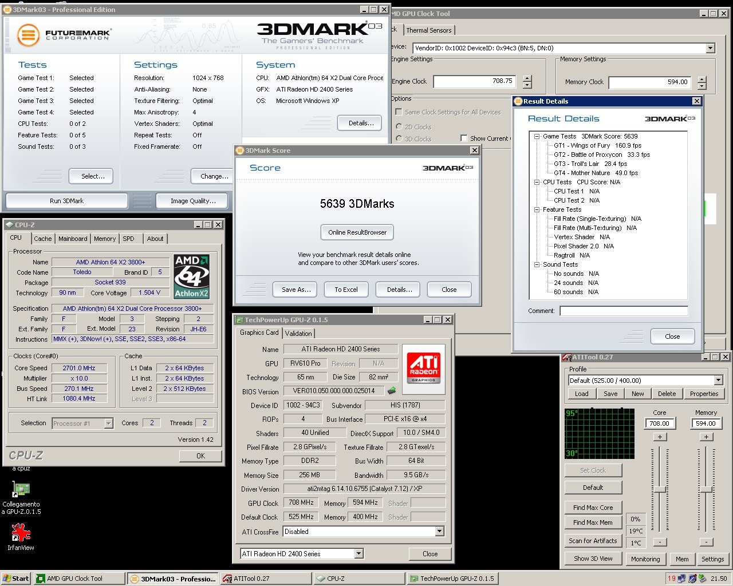Click the GPU-Z title bar icon
Image resolution: width=733 pixels, height=586 pixels.
tap(239, 320)
